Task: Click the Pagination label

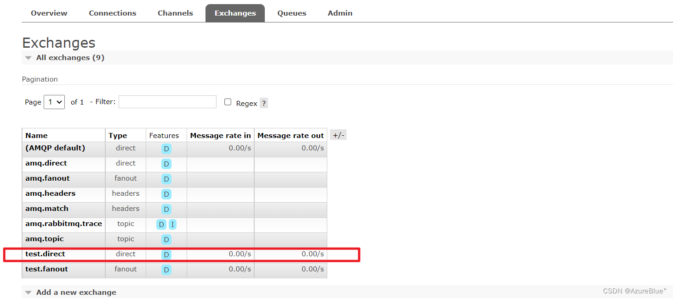Action: point(40,79)
